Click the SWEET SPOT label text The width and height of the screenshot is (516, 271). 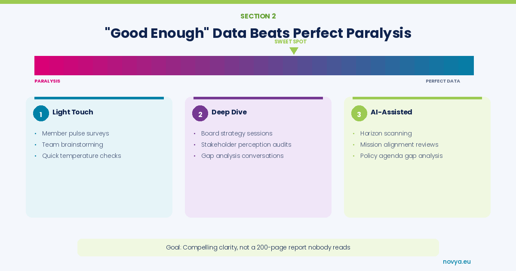tap(290, 42)
